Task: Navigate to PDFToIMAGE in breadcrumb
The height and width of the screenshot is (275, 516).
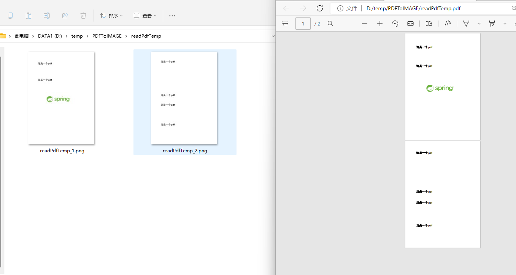Action: (x=107, y=36)
